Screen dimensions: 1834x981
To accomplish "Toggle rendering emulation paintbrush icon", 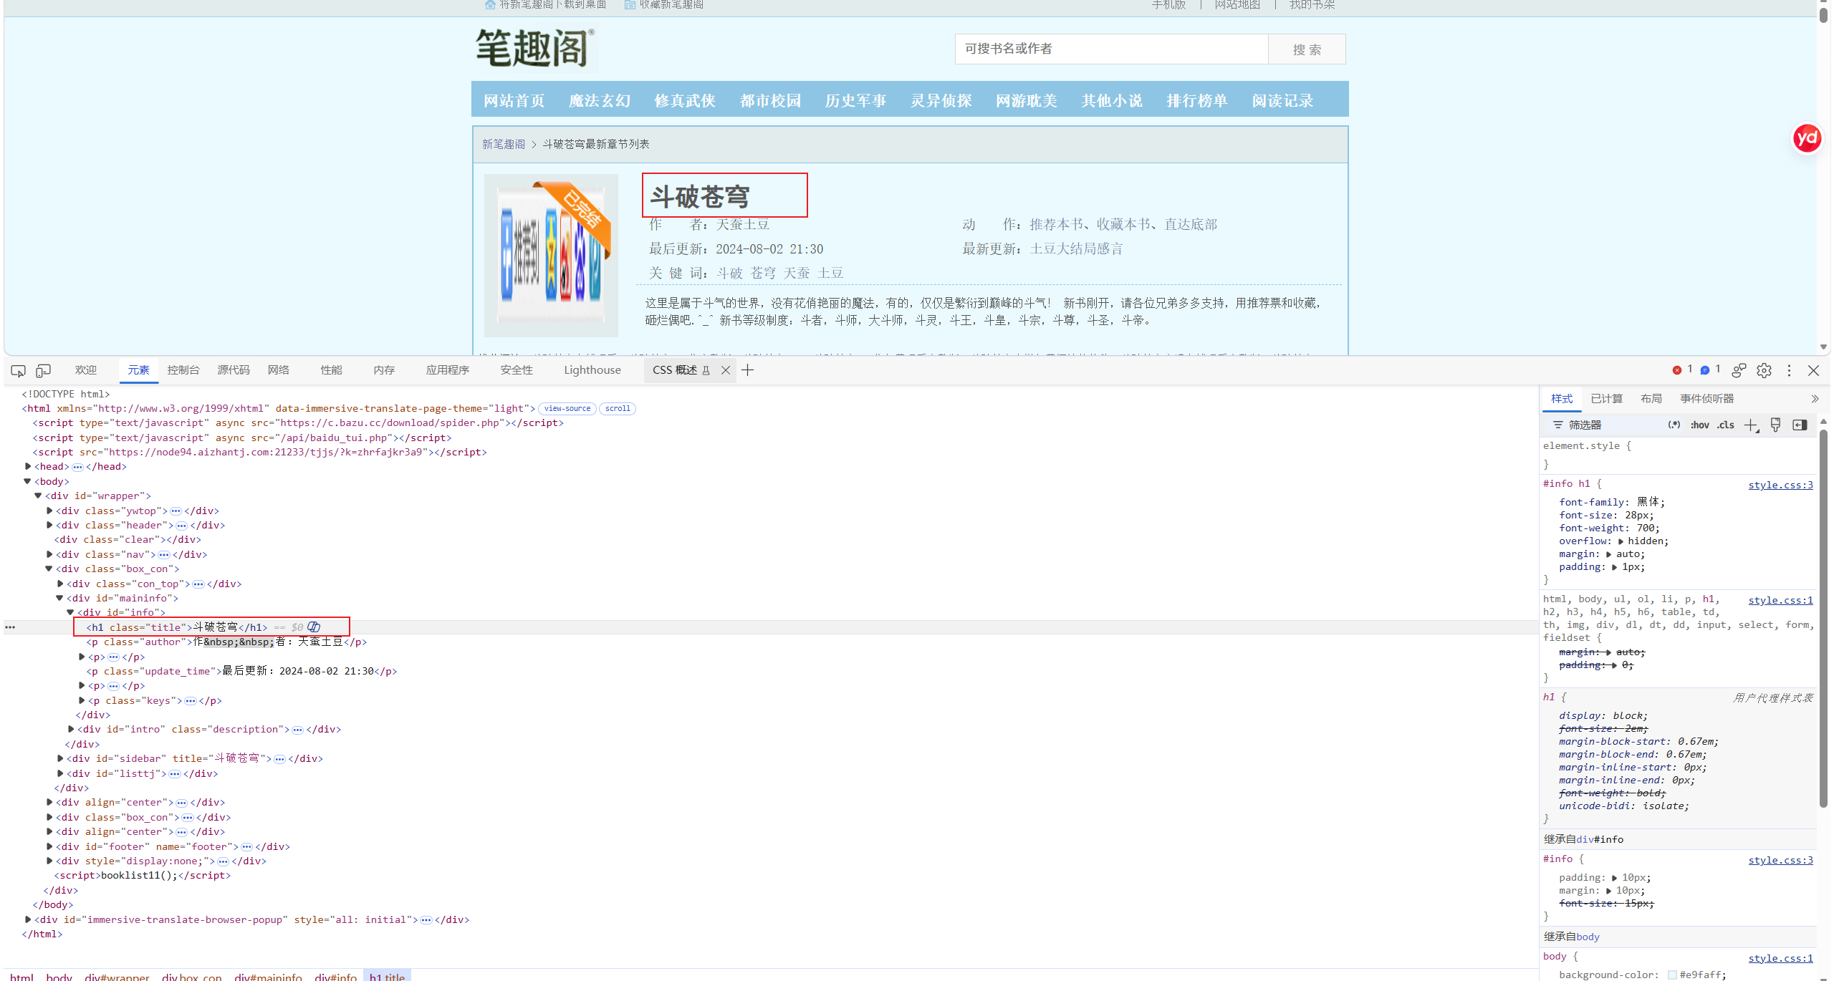I will tap(1775, 425).
